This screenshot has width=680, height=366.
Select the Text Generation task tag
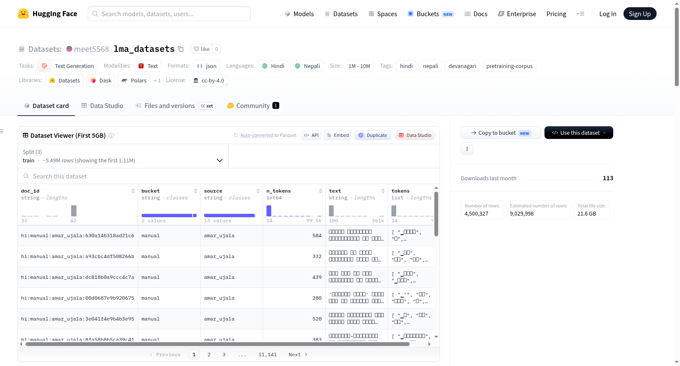[68, 66]
